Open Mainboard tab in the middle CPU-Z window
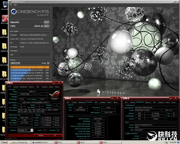 [x=82, y=102]
